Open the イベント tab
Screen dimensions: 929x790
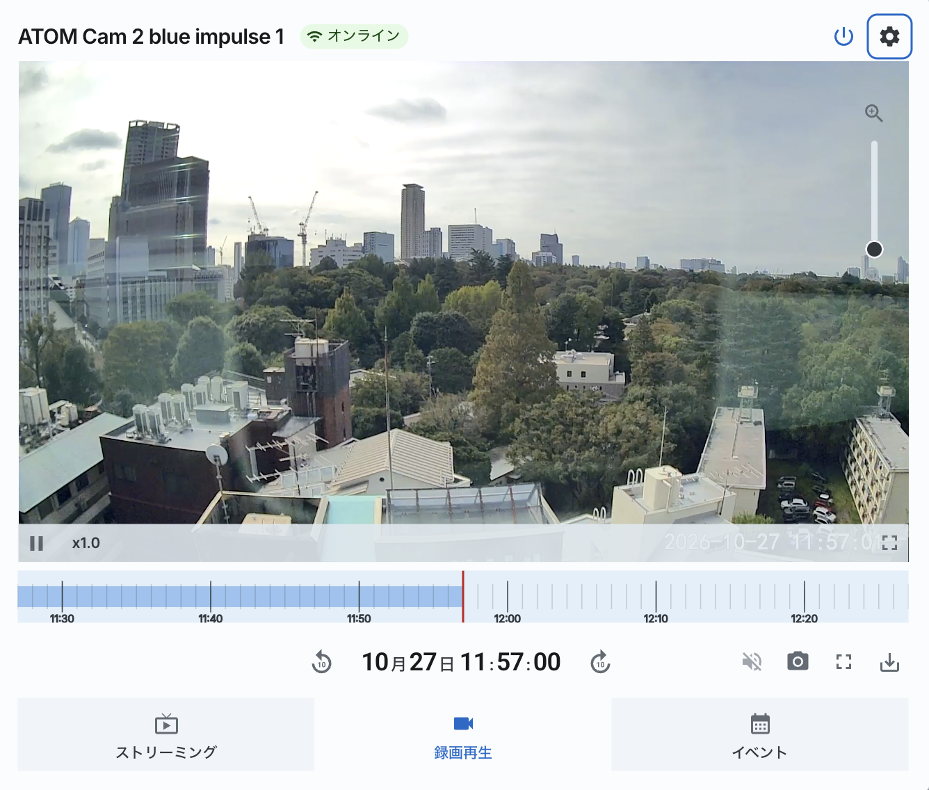tap(760, 734)
